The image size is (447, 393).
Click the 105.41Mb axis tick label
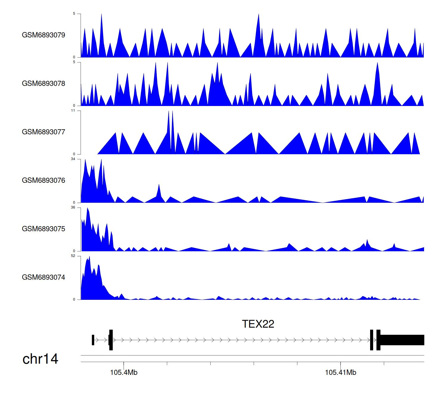pos(340,372)
